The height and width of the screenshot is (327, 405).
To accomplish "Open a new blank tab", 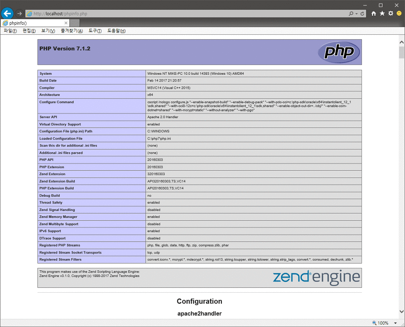I will click(75, 23).
